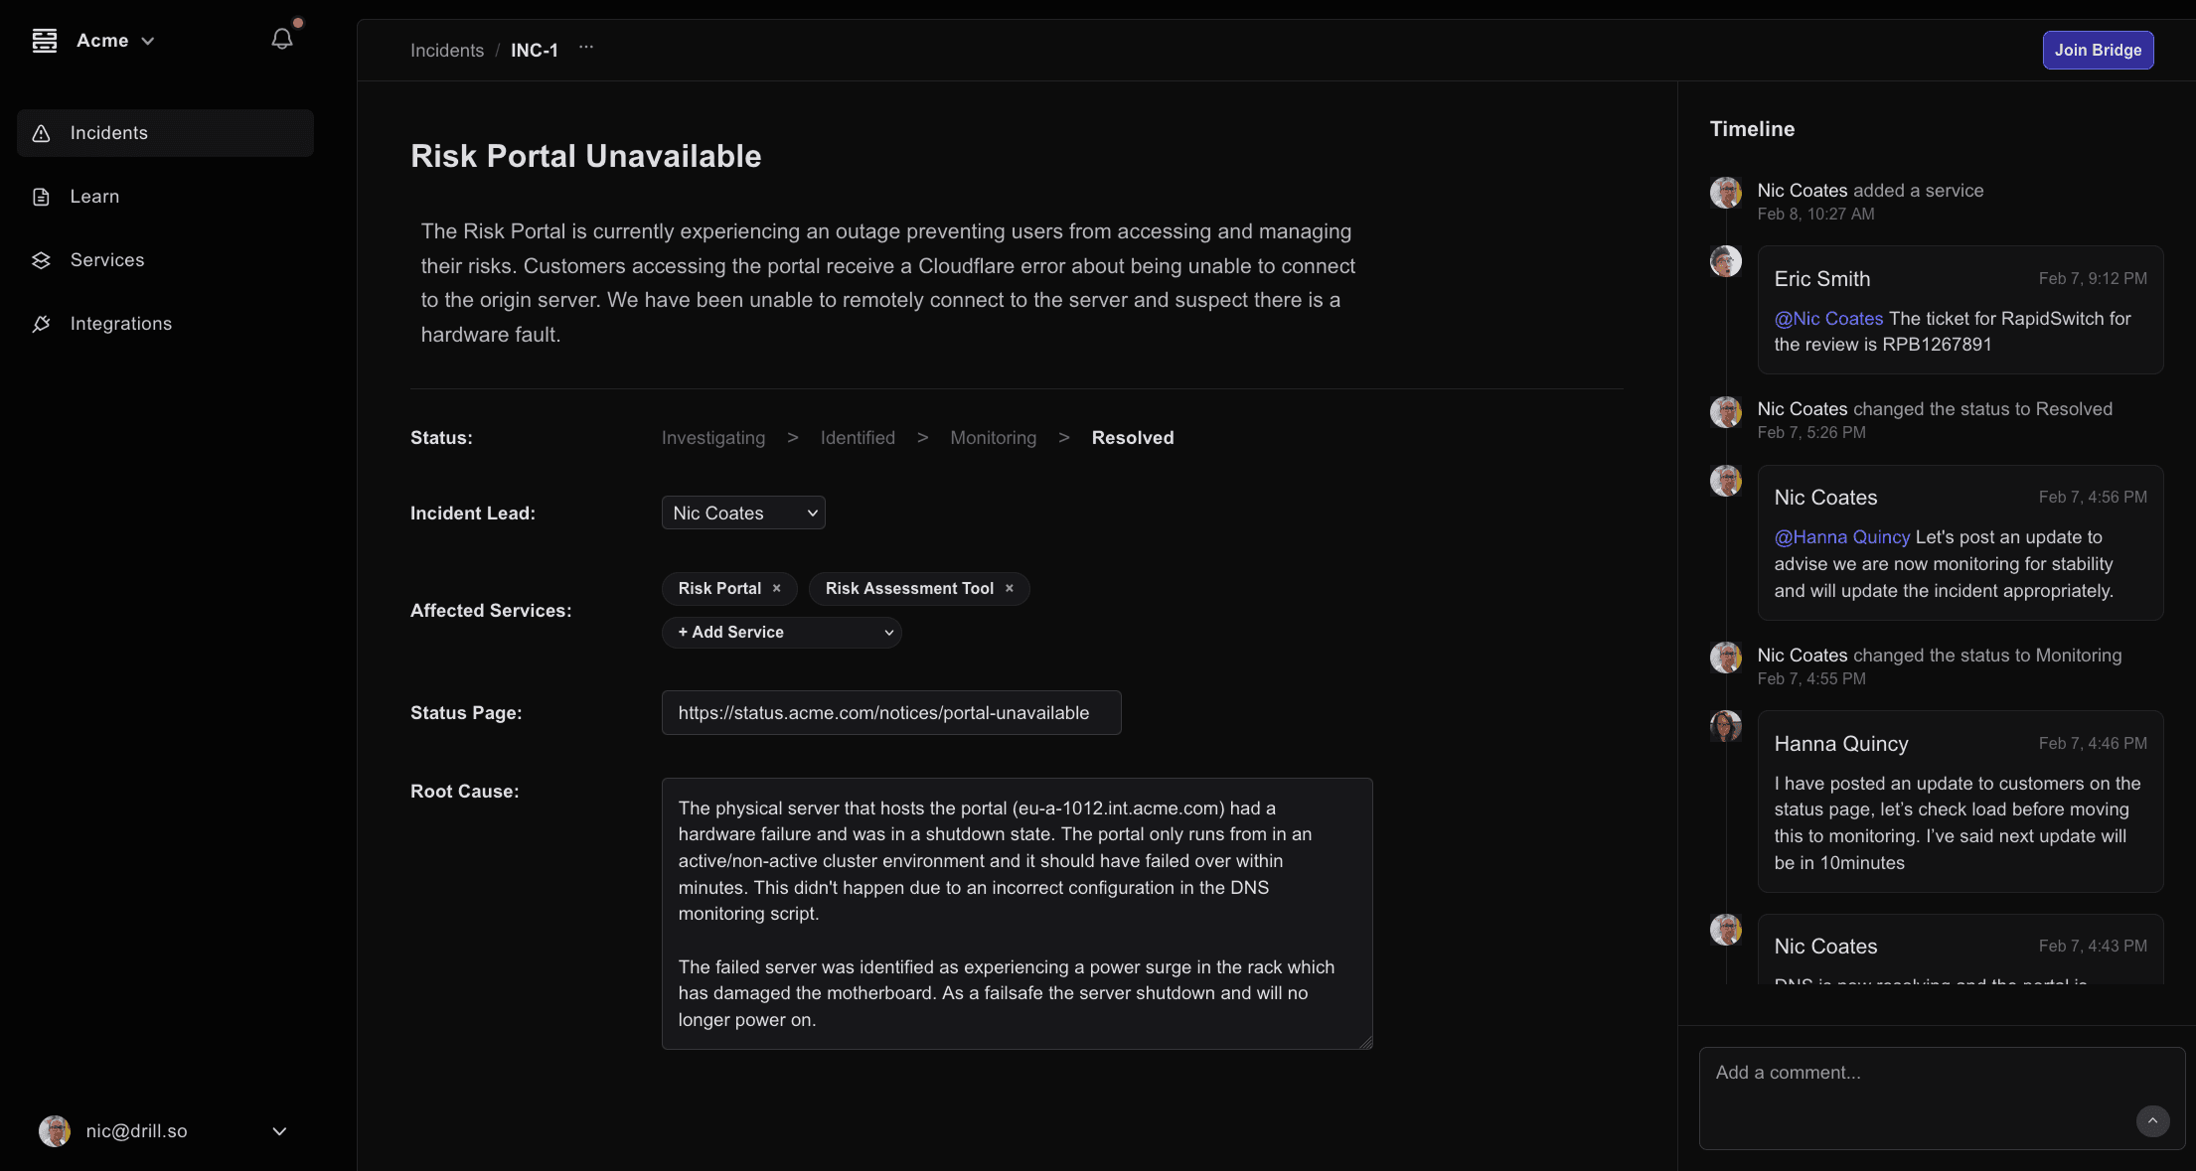This screenshot has height=1171, width=2196.
Task: Remove Risk Portal affected service tag
Action: [x=777, y=588]
